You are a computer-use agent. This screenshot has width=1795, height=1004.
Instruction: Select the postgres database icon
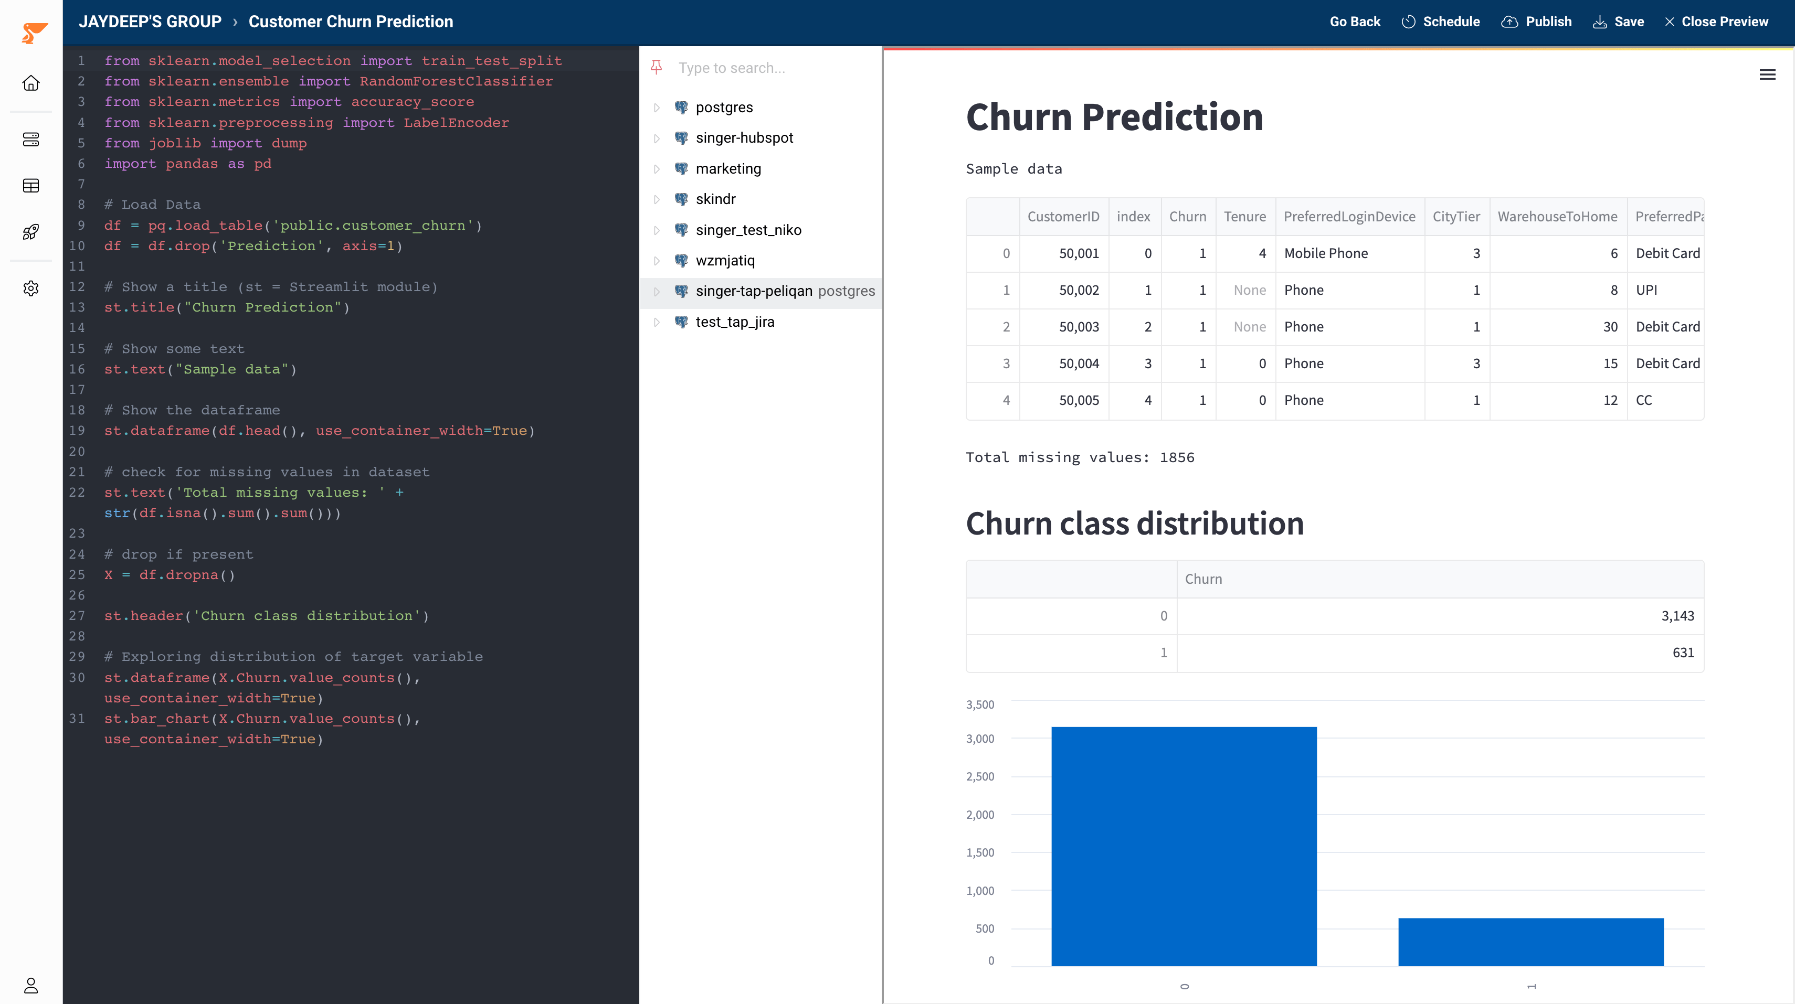point(681,107)
